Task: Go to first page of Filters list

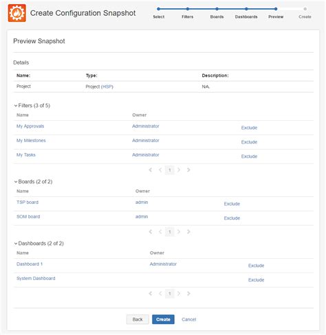Action: [151, 170]
